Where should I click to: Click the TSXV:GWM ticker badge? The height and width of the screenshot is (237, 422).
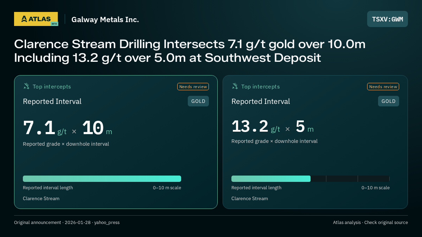pyautogui.click(x=388, y=19)
